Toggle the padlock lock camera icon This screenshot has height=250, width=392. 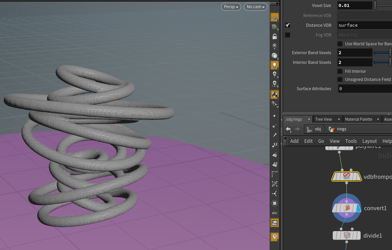[275, 36]
